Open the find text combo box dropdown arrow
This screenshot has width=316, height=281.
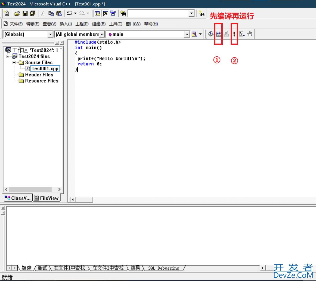pos(191,14)
